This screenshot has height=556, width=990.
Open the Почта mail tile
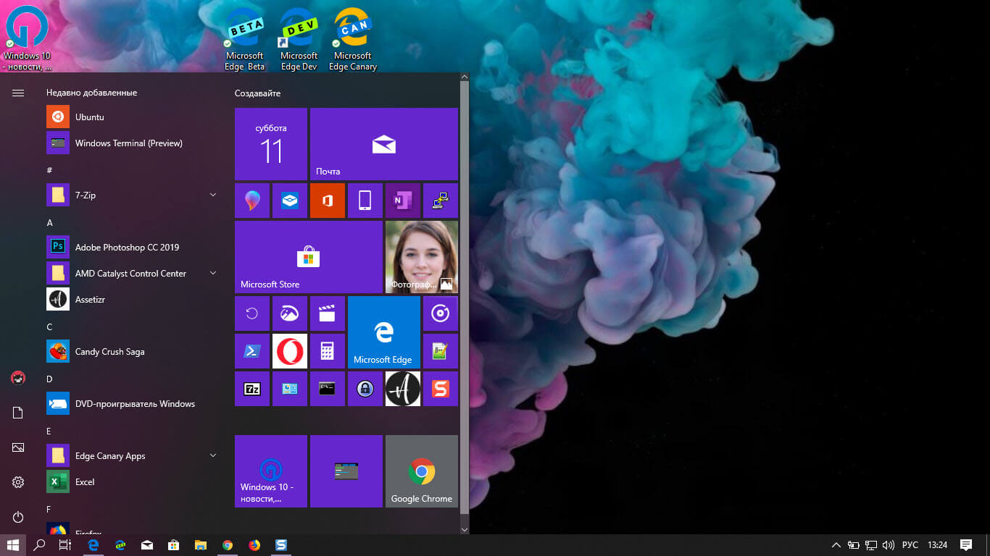384,144
